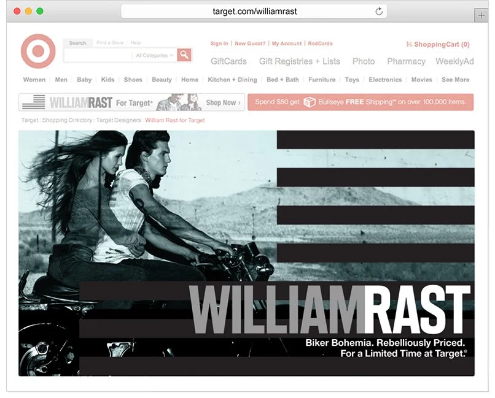
Task: Click the browser address bar
Action: click(x=254, y=11)
